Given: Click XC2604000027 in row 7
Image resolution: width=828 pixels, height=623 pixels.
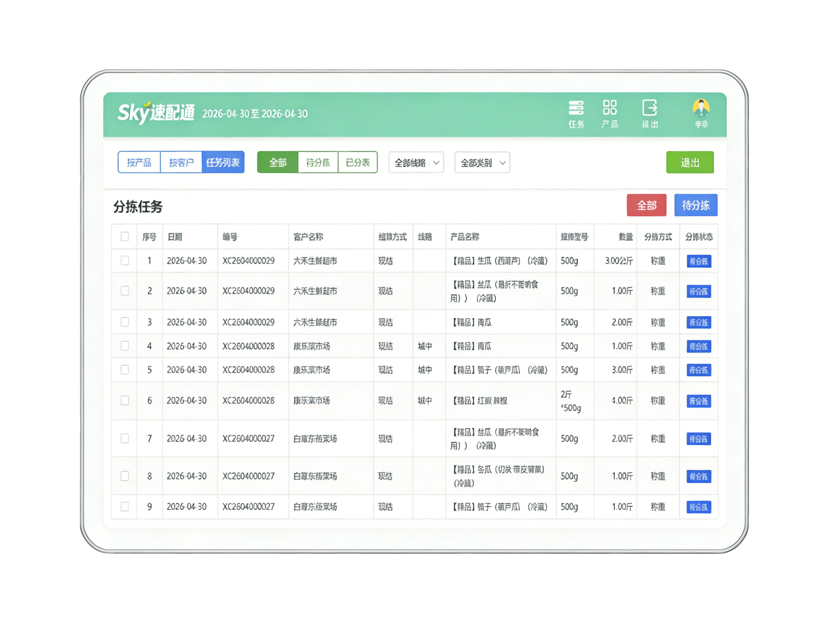Looking at the screenshot, I should click(x=249, y=438).
